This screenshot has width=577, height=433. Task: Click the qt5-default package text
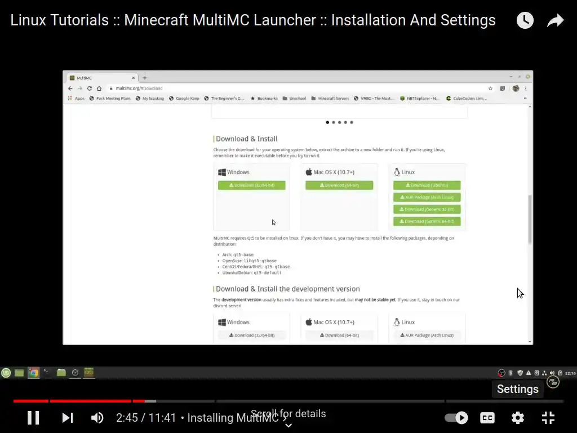pos(268,273)
